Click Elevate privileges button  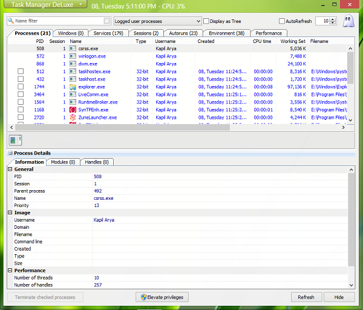click(162, 297)
